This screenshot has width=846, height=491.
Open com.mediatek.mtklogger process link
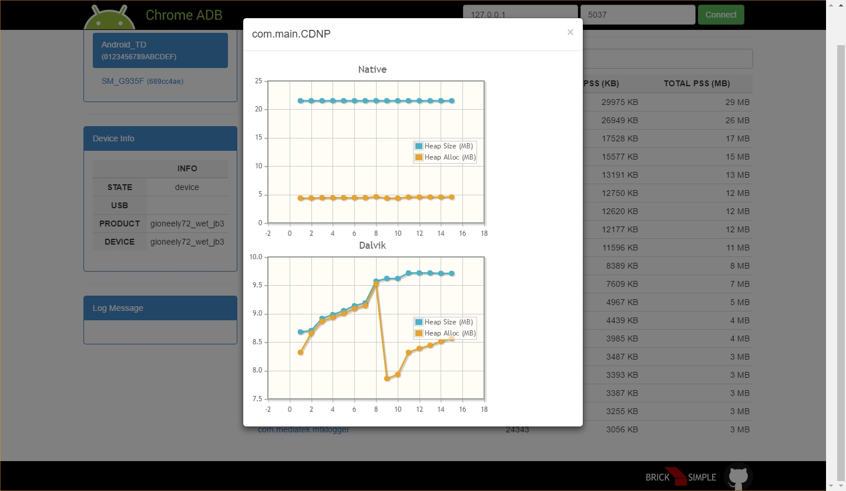(303, 430)
